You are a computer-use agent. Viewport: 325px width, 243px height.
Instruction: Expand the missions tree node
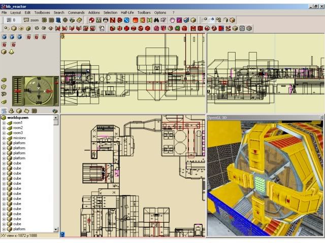4,138
